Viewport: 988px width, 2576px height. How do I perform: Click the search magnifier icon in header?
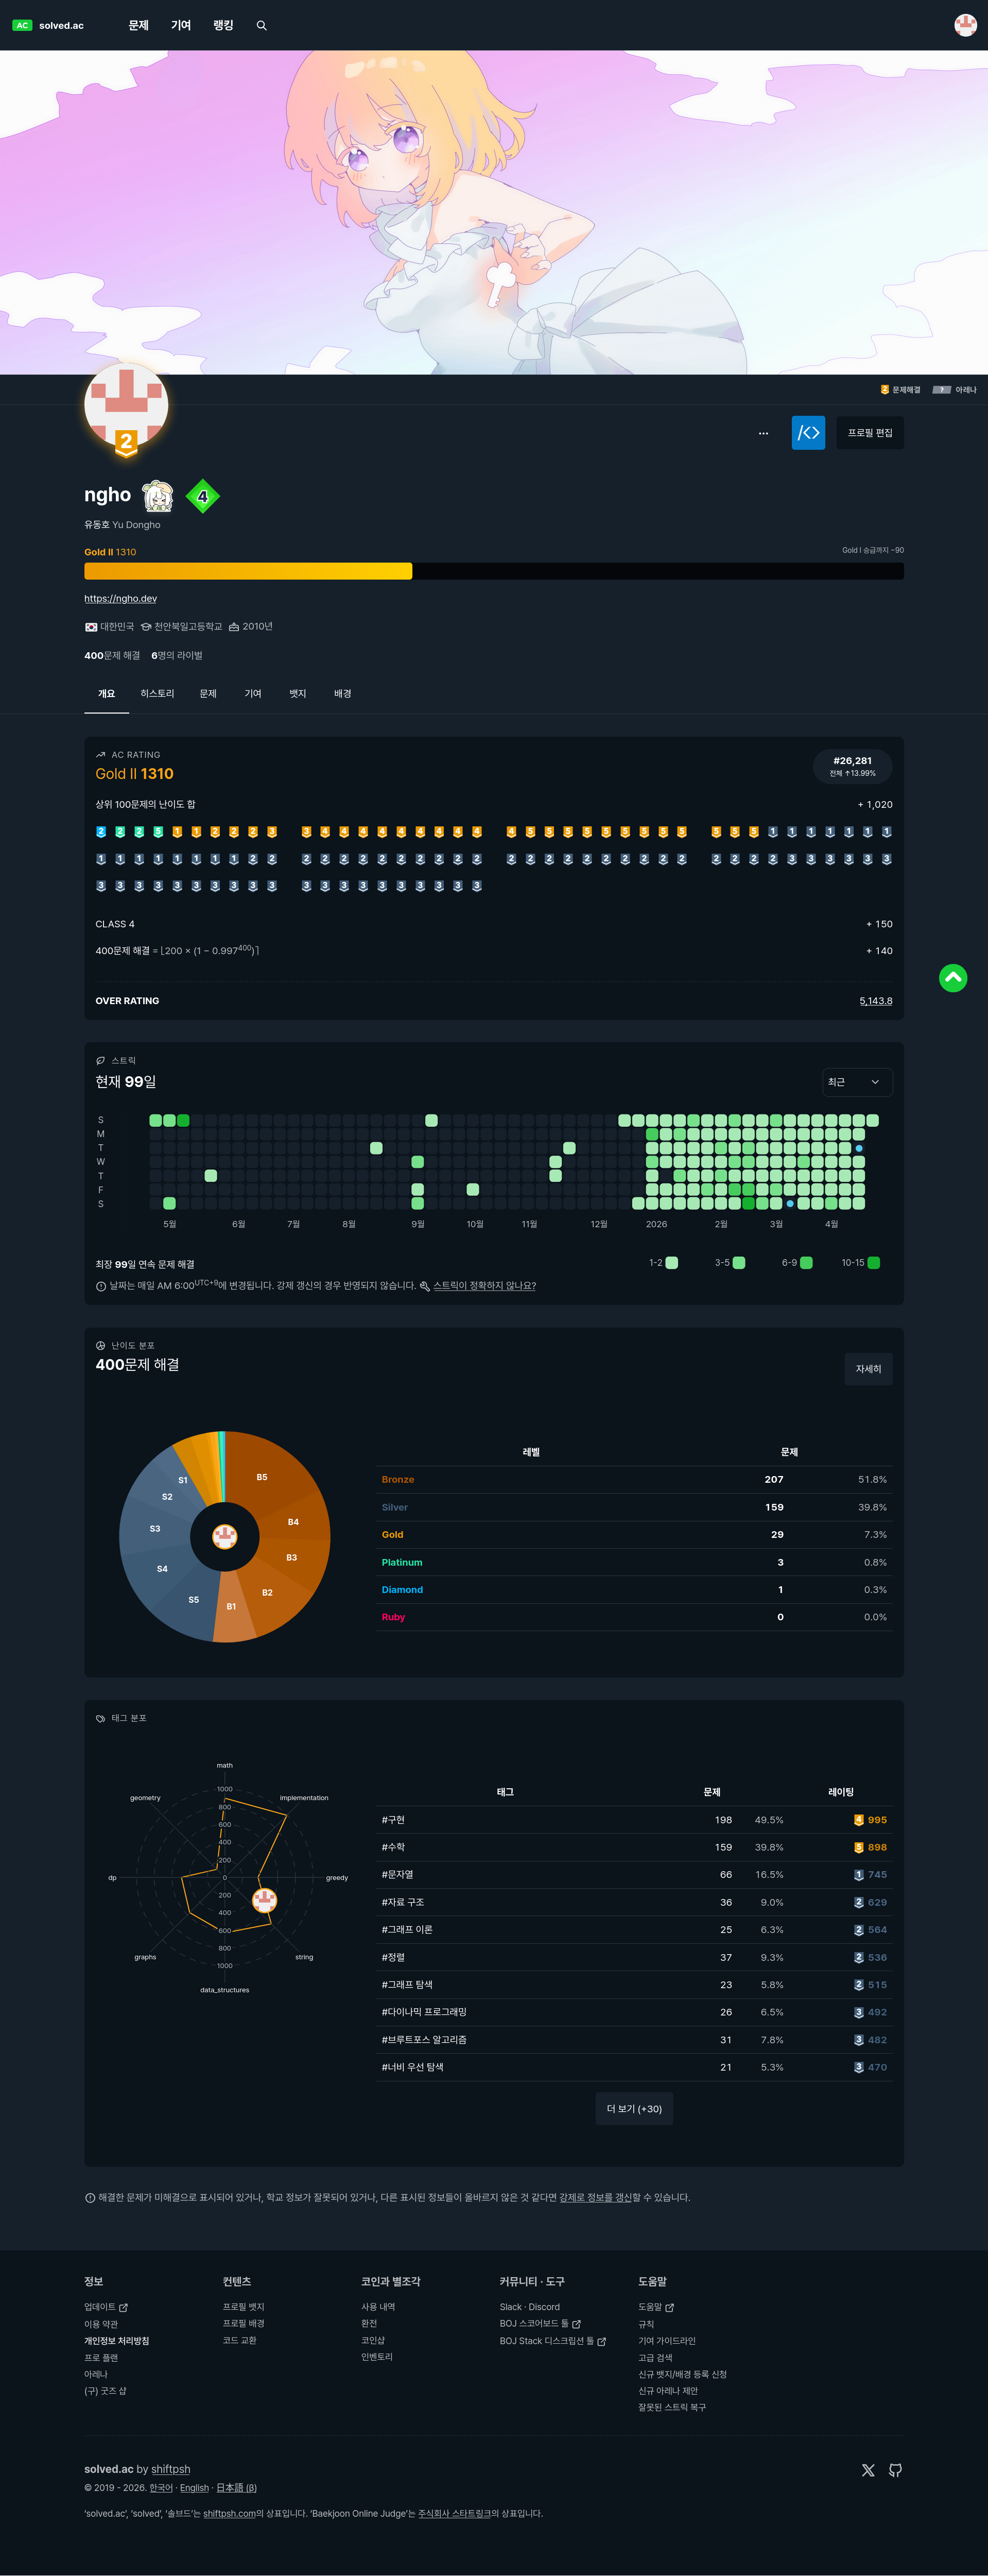pos(262,26)
